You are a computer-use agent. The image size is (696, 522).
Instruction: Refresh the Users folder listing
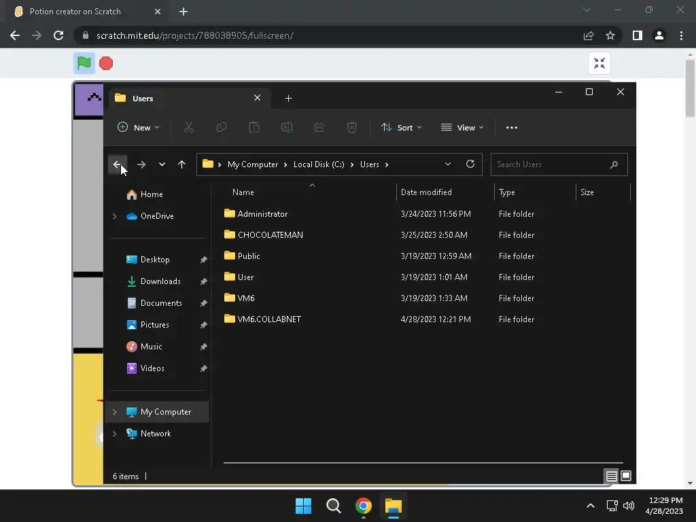(x=470, y=164)
